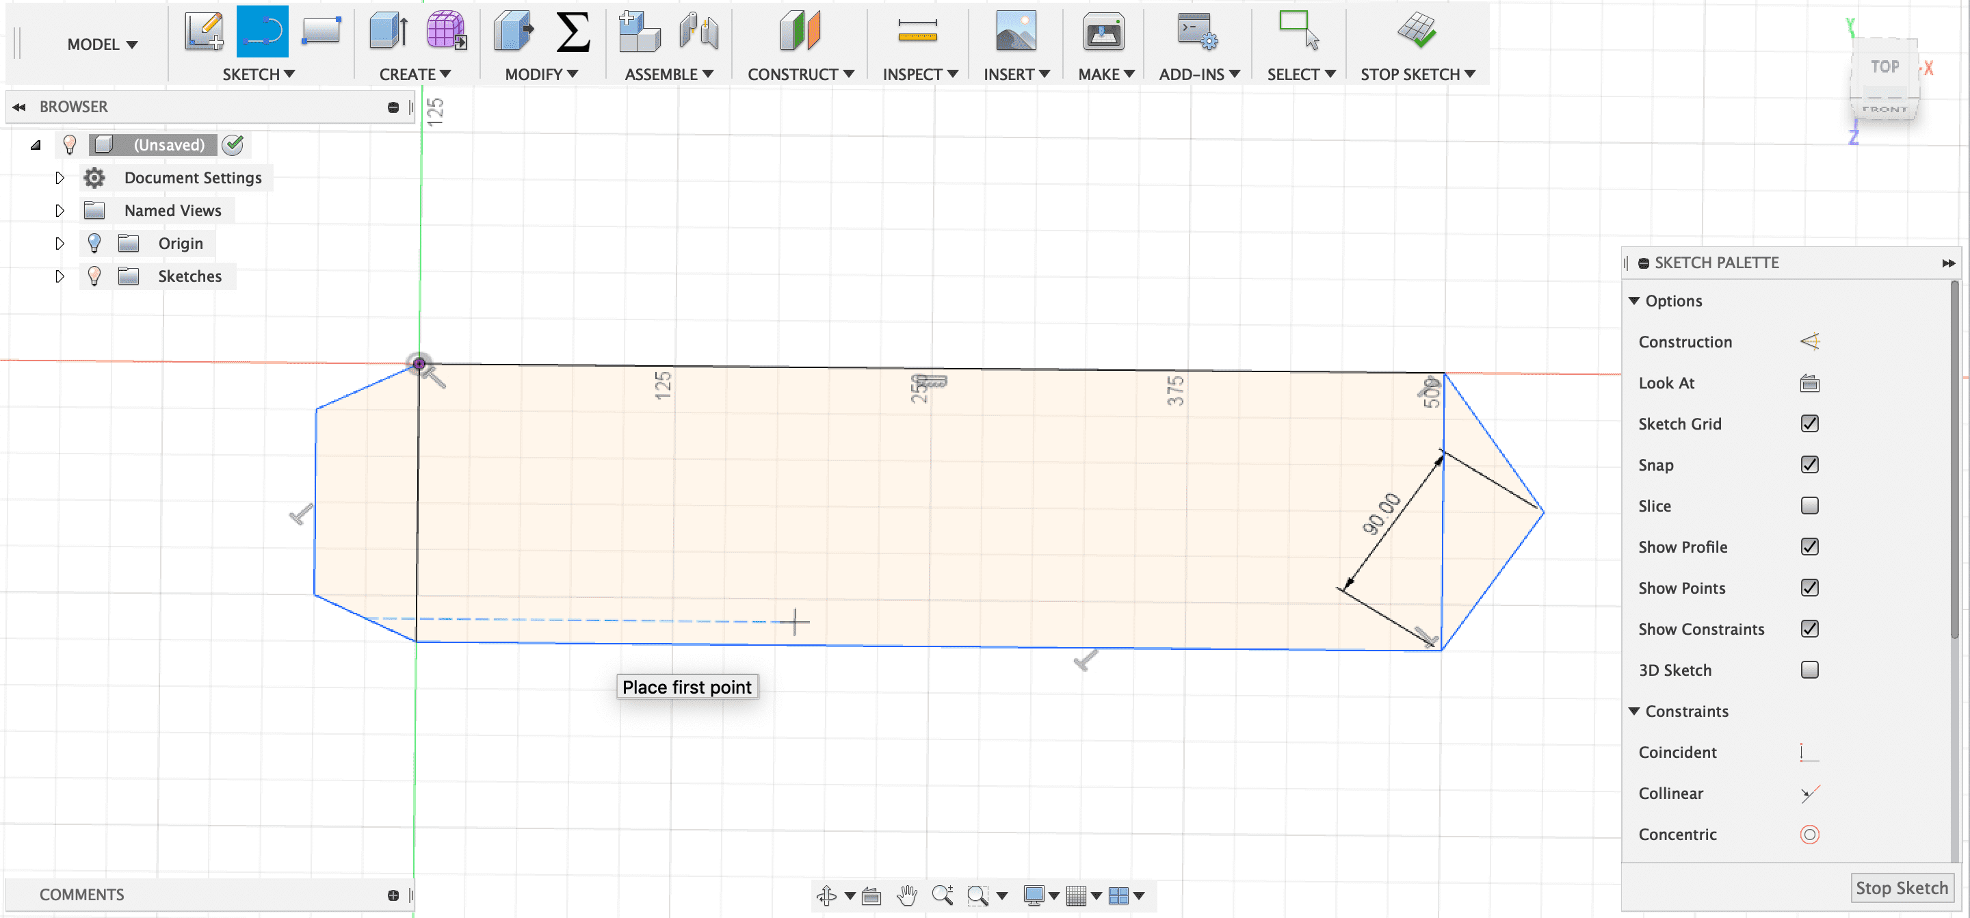Click the Create Sketch icon in toolbar

coord(203,32)
